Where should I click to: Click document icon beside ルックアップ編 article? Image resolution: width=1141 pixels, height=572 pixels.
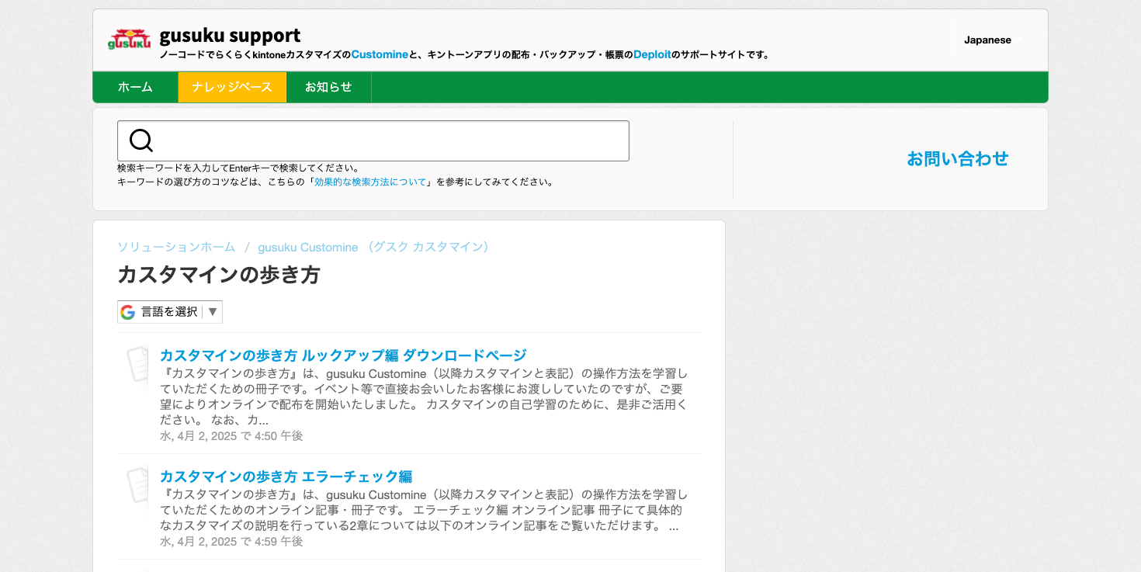[x=137, y=365]
